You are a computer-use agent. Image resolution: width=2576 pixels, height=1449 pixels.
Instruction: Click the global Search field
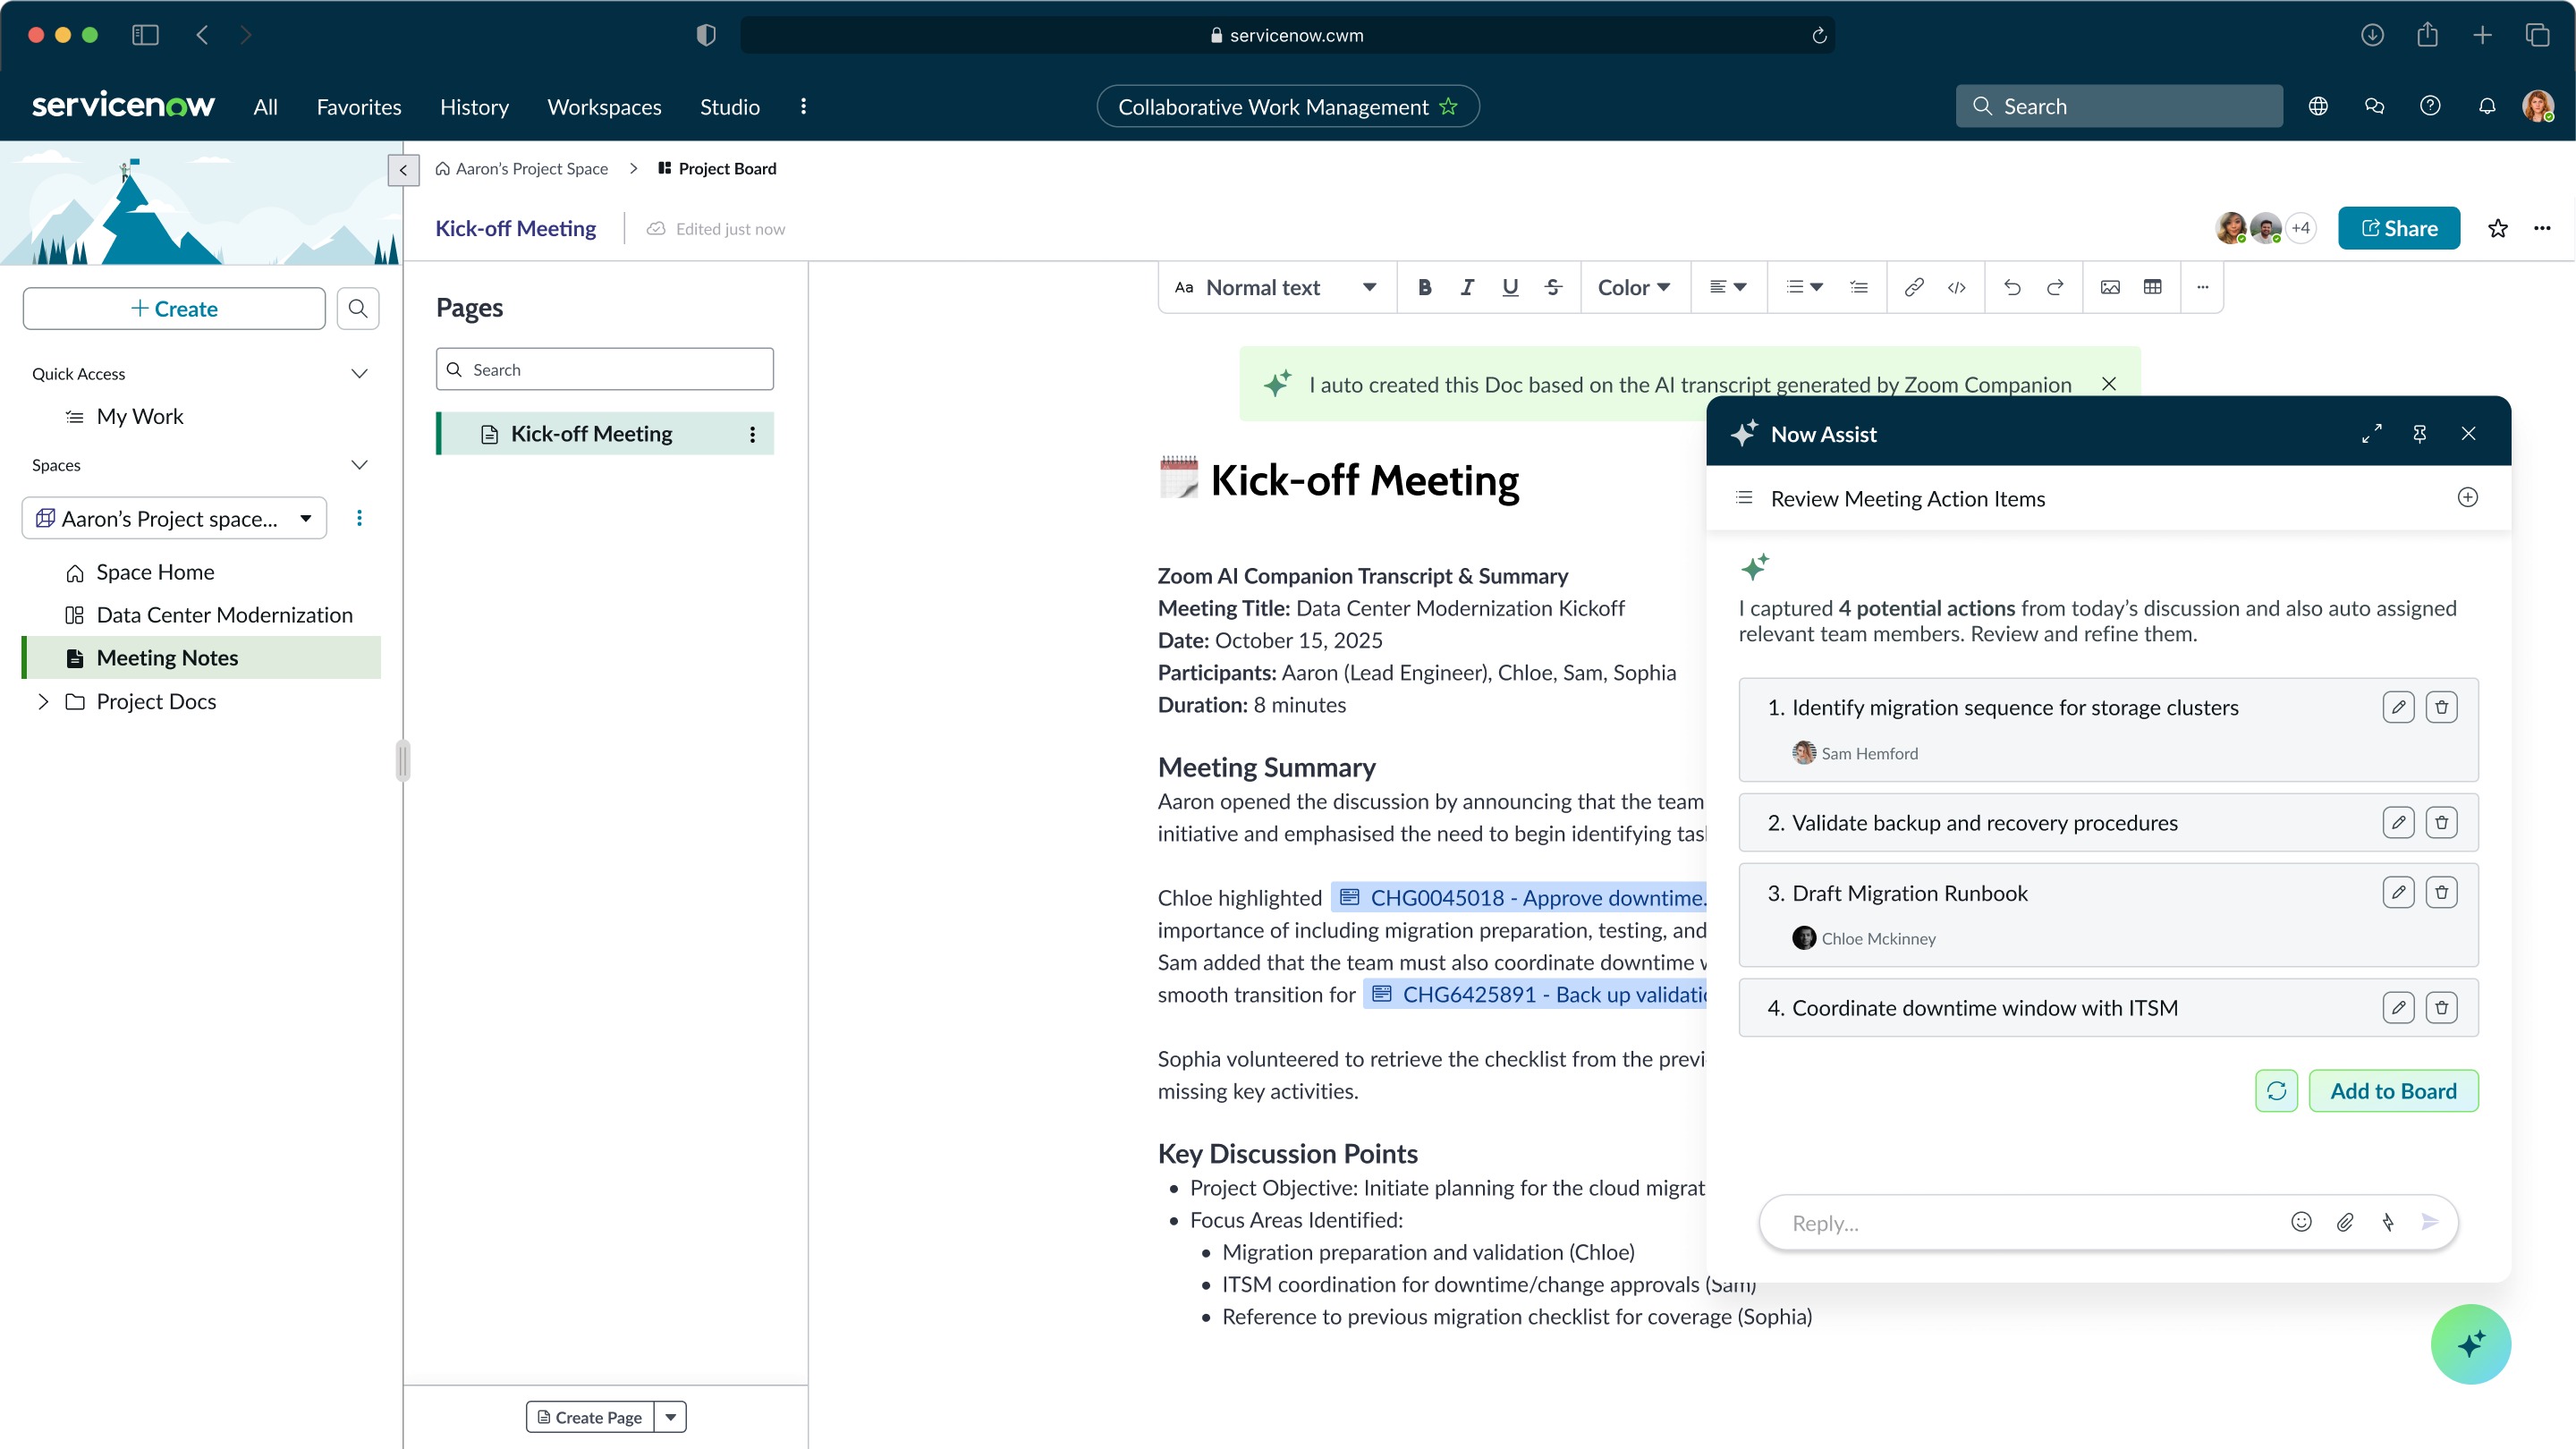click(2119, 107)
